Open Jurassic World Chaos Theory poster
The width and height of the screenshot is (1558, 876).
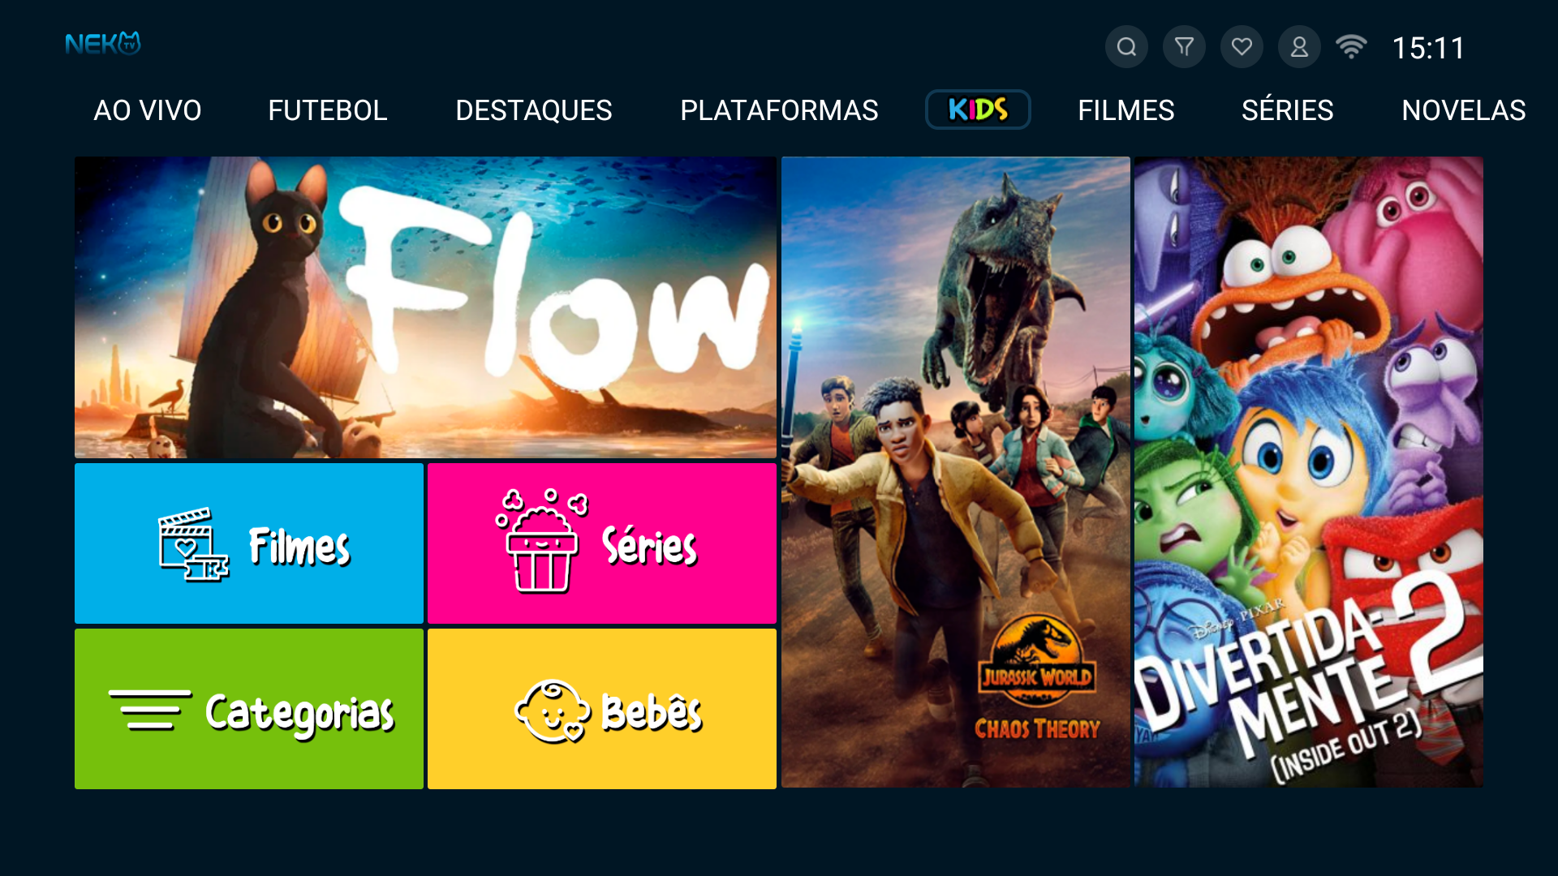coord(955,472)
